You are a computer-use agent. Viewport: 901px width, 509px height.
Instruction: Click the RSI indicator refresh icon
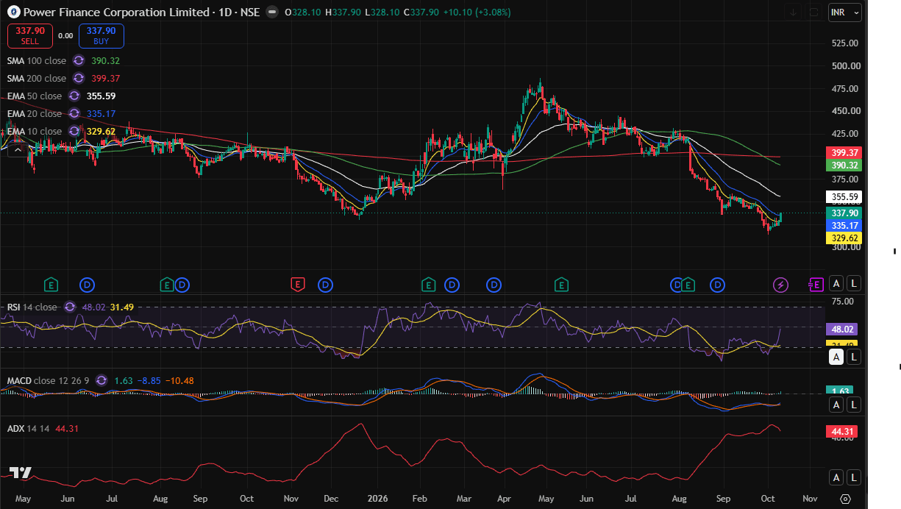pos(70,307)
